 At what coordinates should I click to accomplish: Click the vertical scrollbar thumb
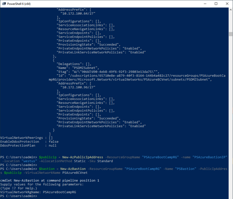[231, 34]
